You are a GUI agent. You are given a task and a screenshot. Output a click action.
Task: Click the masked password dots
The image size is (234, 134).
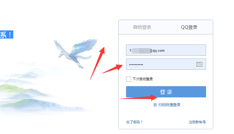click(136, 64)
